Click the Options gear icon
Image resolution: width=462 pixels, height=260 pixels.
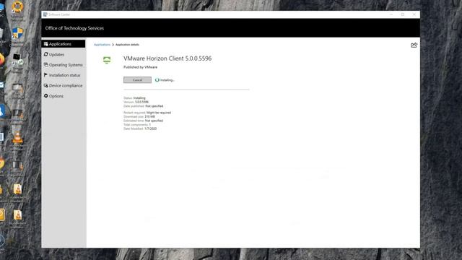click(x=46, y=96)
